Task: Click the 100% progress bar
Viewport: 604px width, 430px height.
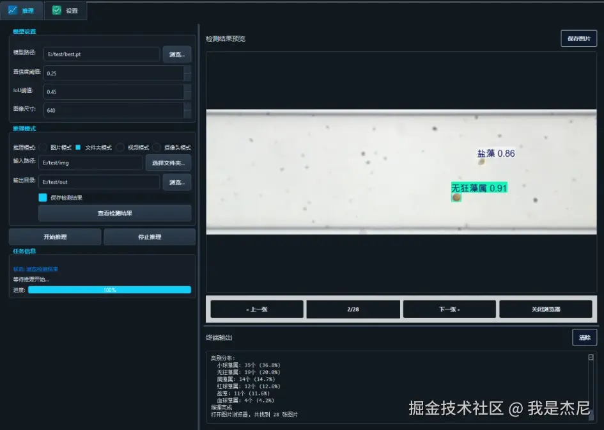Action: tap(109, 289)
